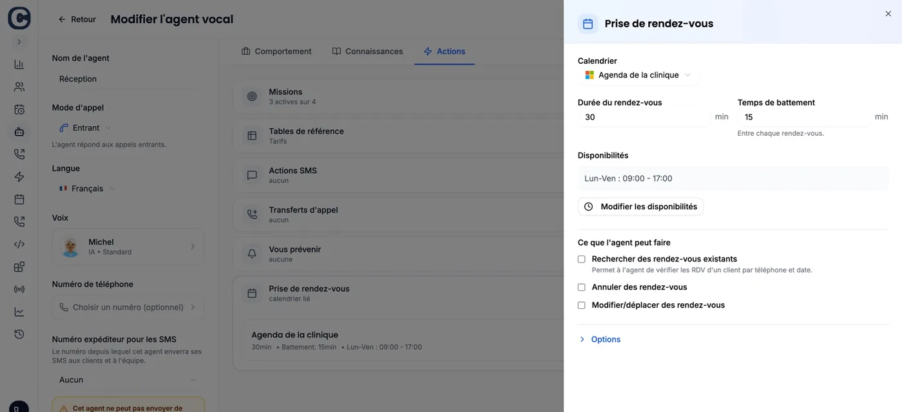Edit the Durée du rendez-vous field

644,117
